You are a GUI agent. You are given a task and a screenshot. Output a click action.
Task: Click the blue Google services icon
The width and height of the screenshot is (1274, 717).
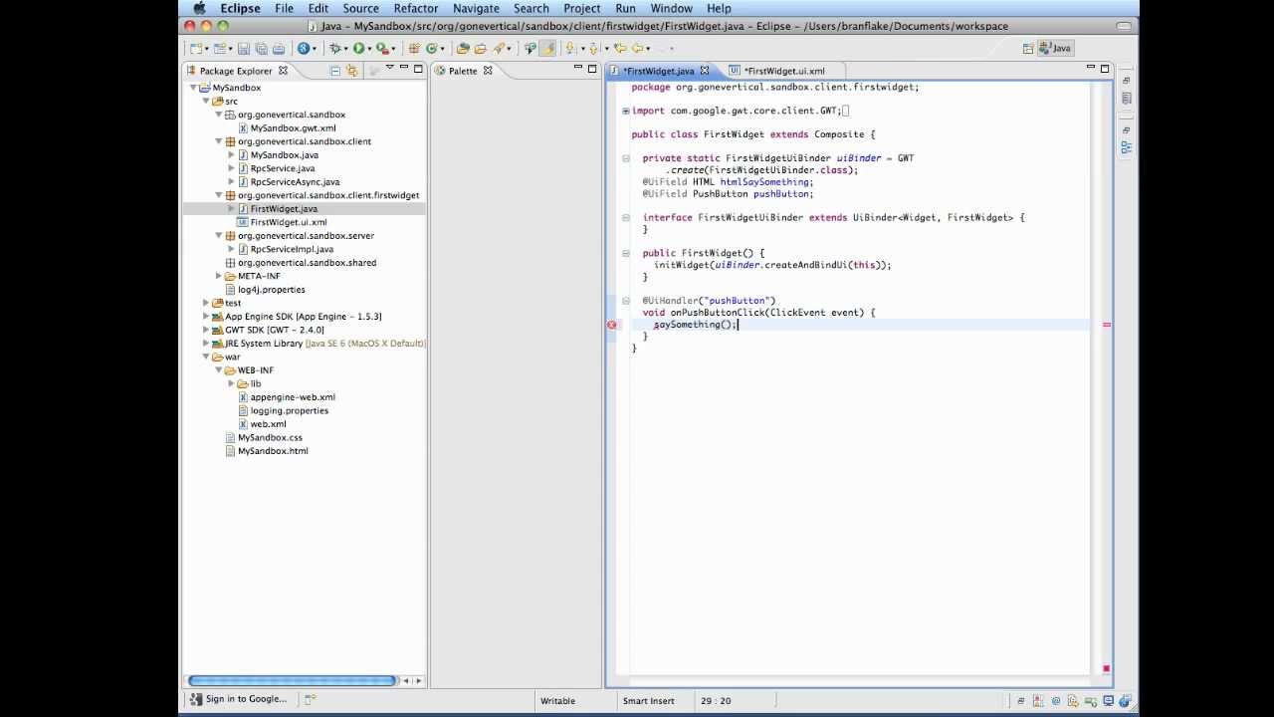[x=304, y=48]
